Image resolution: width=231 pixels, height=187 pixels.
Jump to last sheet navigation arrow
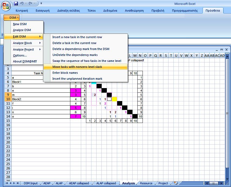pos(18,183)
